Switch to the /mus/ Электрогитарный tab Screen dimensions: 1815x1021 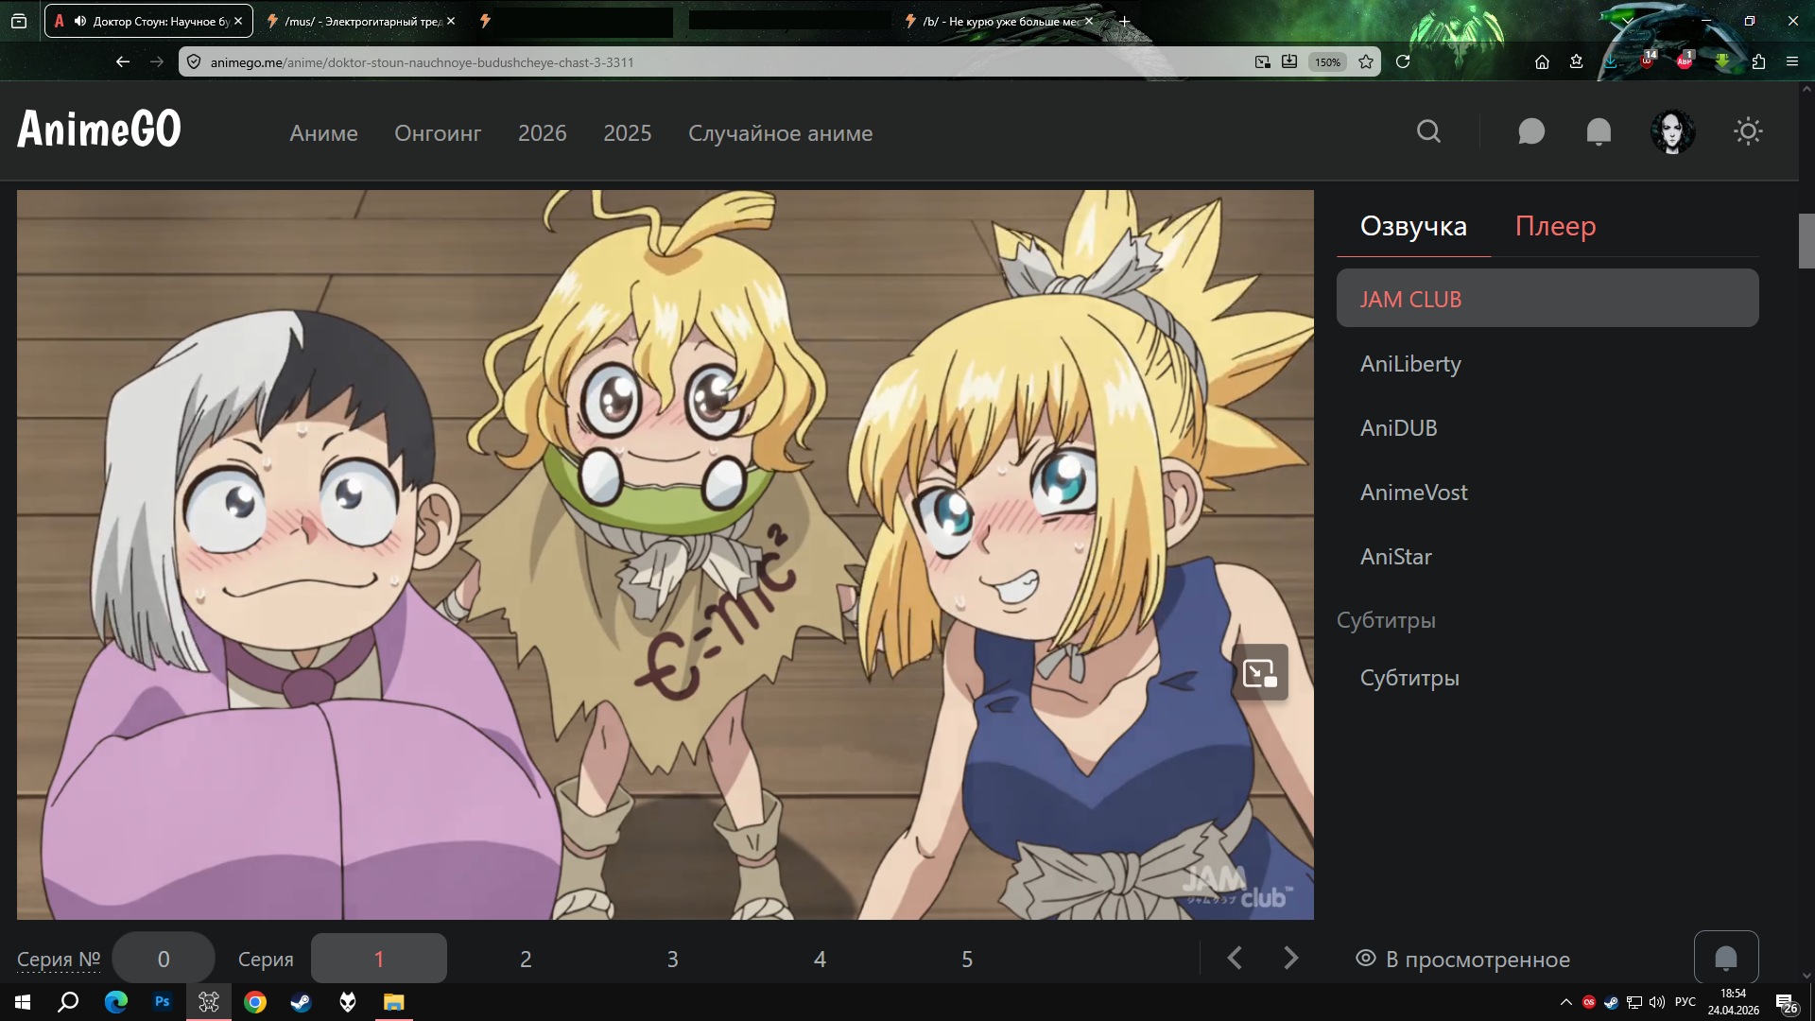[363, 21]
